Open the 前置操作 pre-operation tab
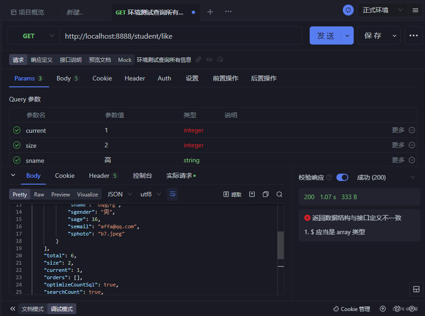This screenshot has width=425, height=316. click(226, 78)
